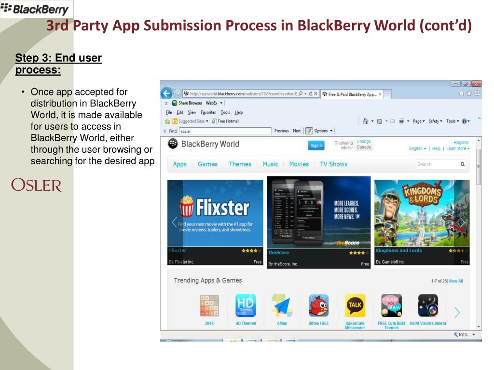The height and width of the screenshot is (370, 494).
Task: Switch to the Apps tab
Action: coord(179,164)
